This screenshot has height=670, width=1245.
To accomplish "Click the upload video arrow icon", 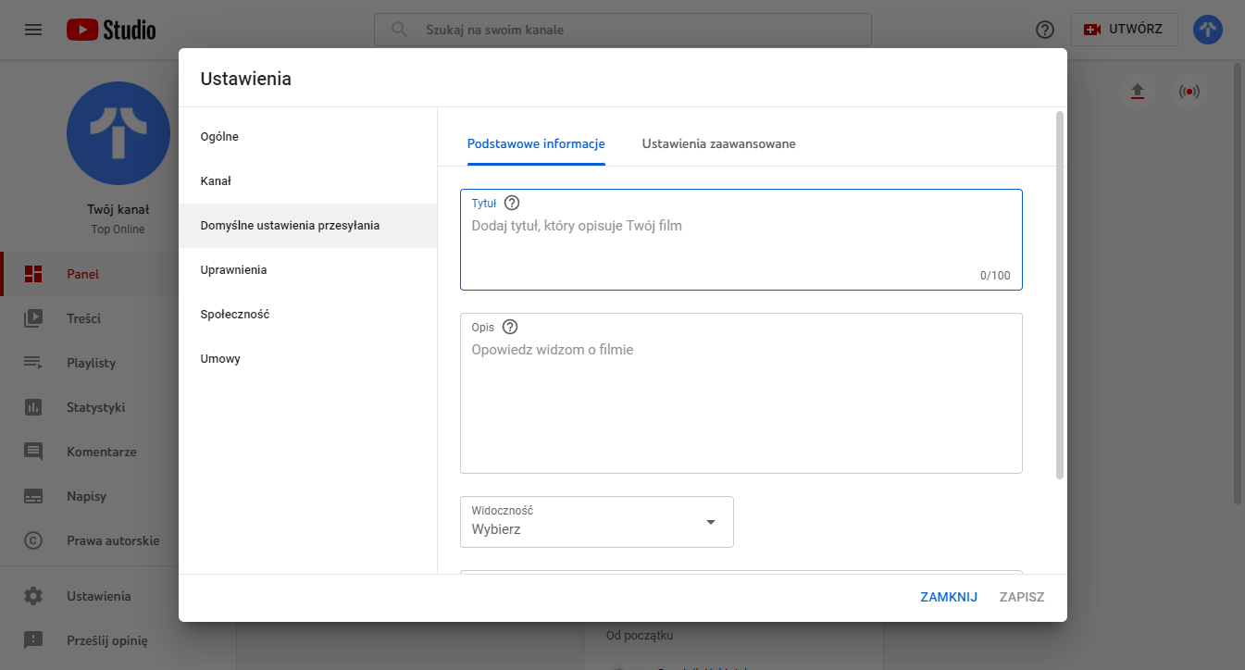I will (1138, 92).
